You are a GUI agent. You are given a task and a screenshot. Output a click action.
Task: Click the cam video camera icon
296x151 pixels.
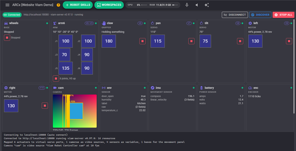[55, 88]
